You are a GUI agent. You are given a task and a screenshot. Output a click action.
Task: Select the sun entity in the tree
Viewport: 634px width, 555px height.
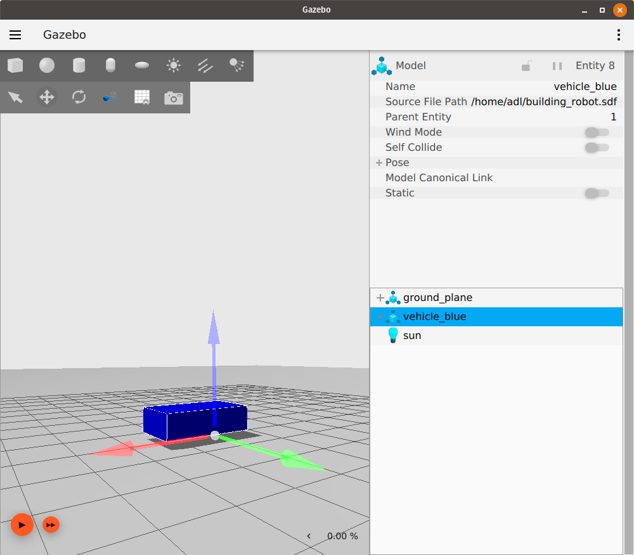[412, 335]
